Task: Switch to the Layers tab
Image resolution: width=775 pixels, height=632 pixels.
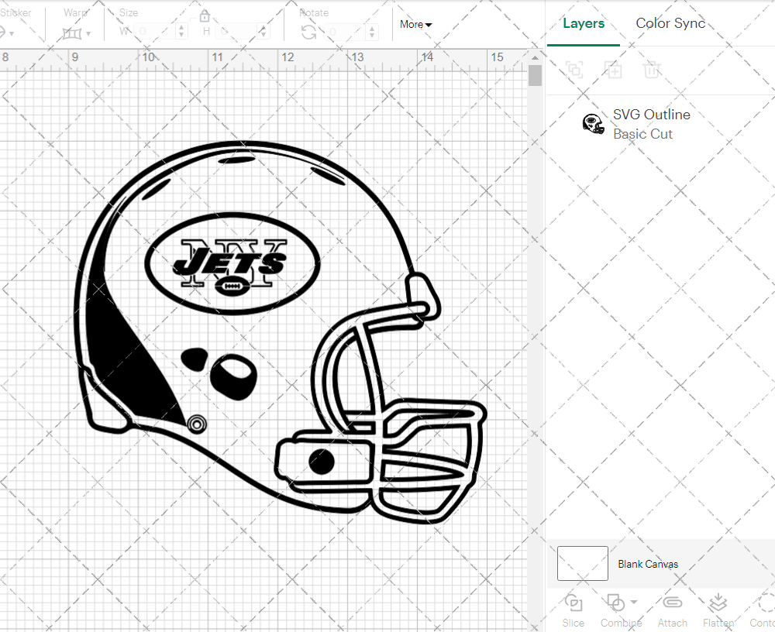Action: point(584,23)
